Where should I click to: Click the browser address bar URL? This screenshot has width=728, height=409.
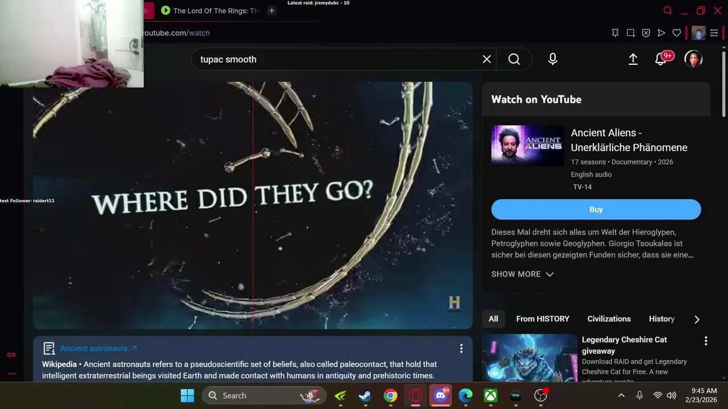point(176,33)
